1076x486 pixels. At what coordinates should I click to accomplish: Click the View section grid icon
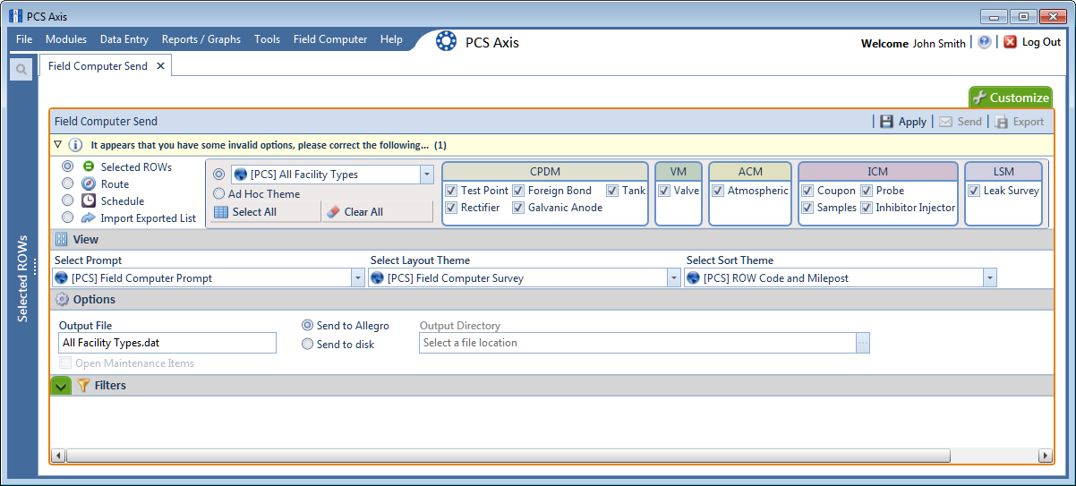[62, 240]
